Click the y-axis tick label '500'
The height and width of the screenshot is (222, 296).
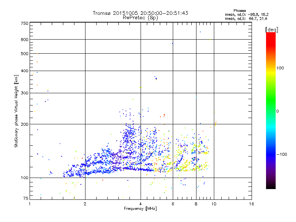[24, 54]
